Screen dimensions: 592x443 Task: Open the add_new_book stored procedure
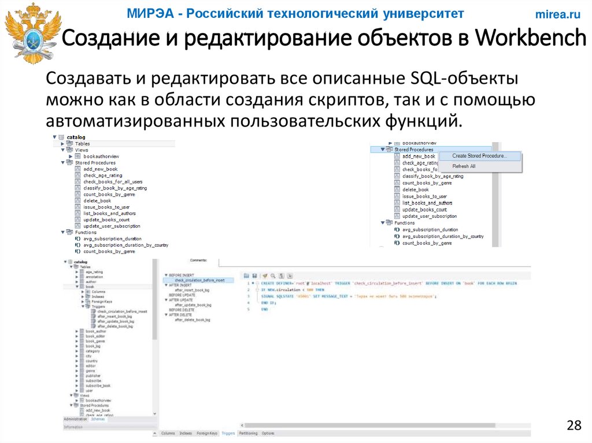[x=101, y=169]
